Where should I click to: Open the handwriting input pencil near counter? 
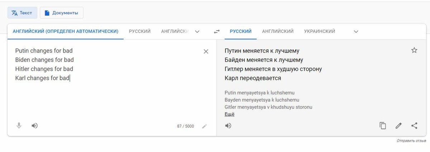coord(204,126)
